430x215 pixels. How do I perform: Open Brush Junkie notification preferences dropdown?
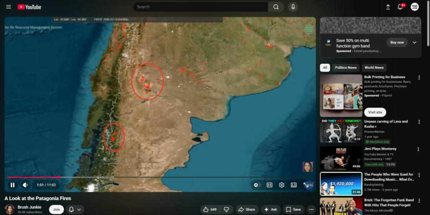pyautogui.click(x=75, y=210)
